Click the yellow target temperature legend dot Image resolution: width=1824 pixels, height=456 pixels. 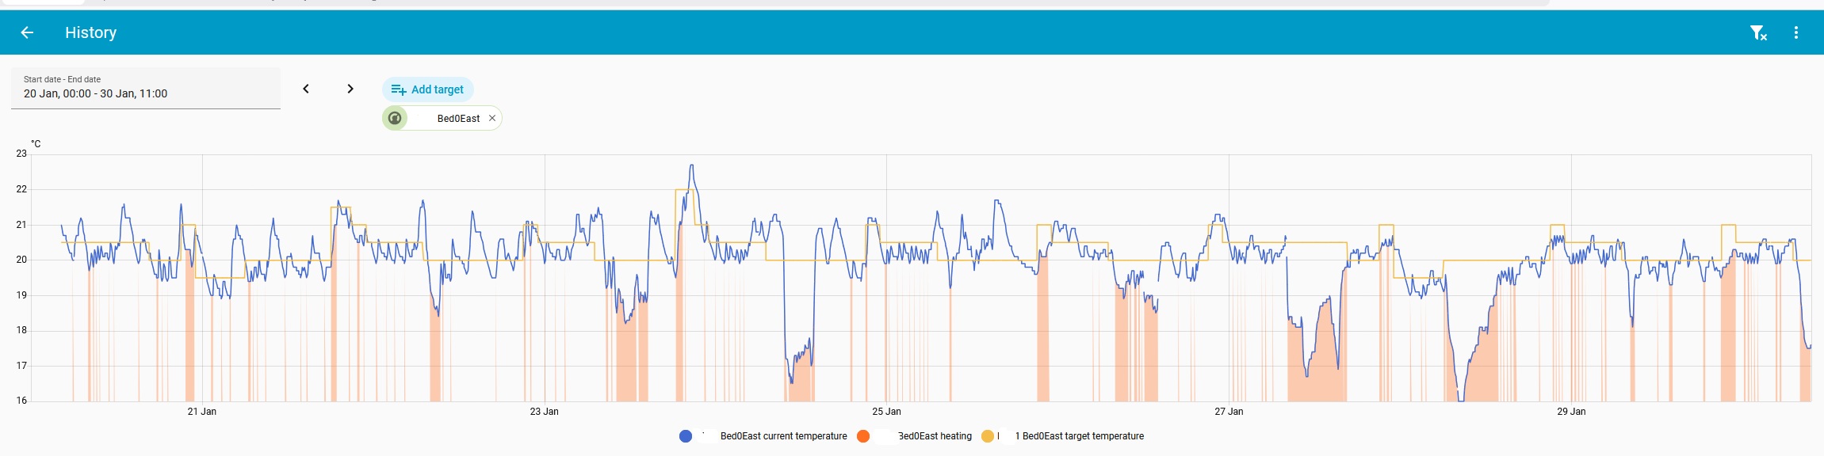click(x=988, y=436)
